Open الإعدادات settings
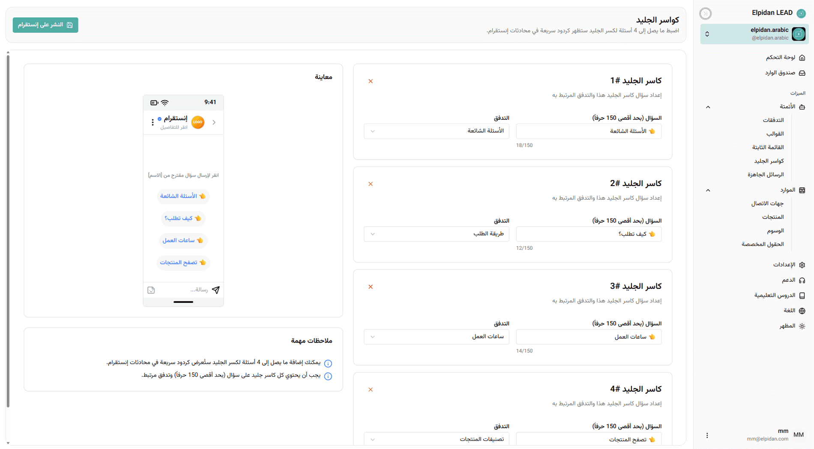814x449 pixels. click(x=784, y=265)
